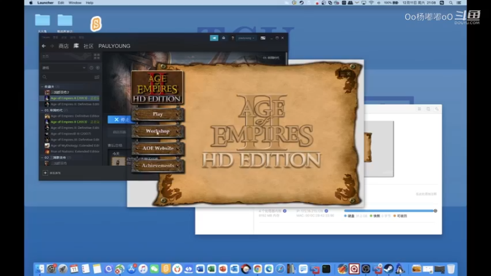Open the paulyoung account dropdown
The image size is (491, 276).
[x=247, y=38]
